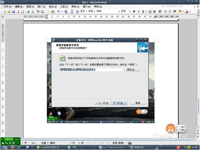
Task: Open Print Preview from the toolbar
Action: 32,12
